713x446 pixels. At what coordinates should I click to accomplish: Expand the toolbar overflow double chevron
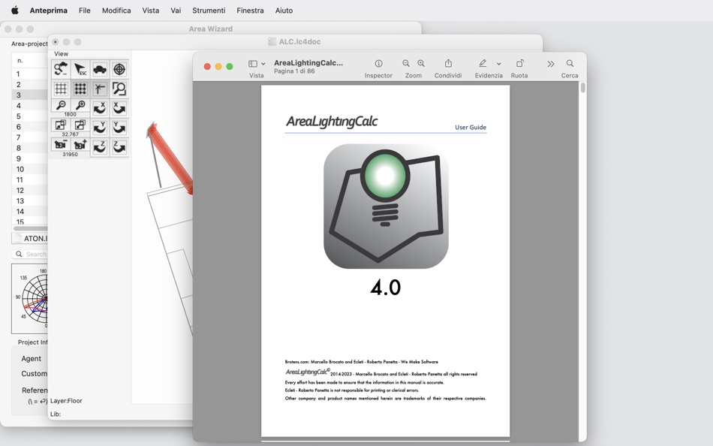(551, 64)
